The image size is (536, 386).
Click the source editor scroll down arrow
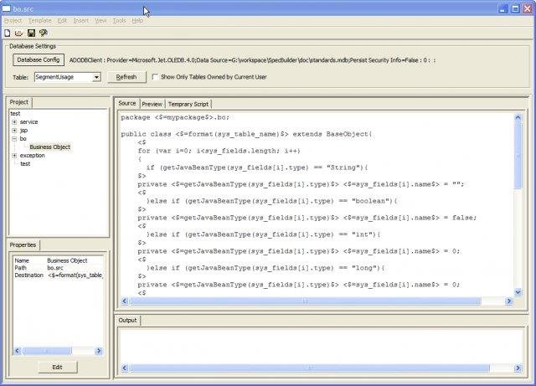pos(518,292)
